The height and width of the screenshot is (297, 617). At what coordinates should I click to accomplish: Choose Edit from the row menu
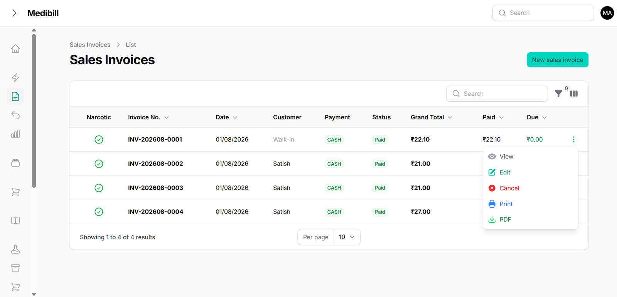coord(530,172)
